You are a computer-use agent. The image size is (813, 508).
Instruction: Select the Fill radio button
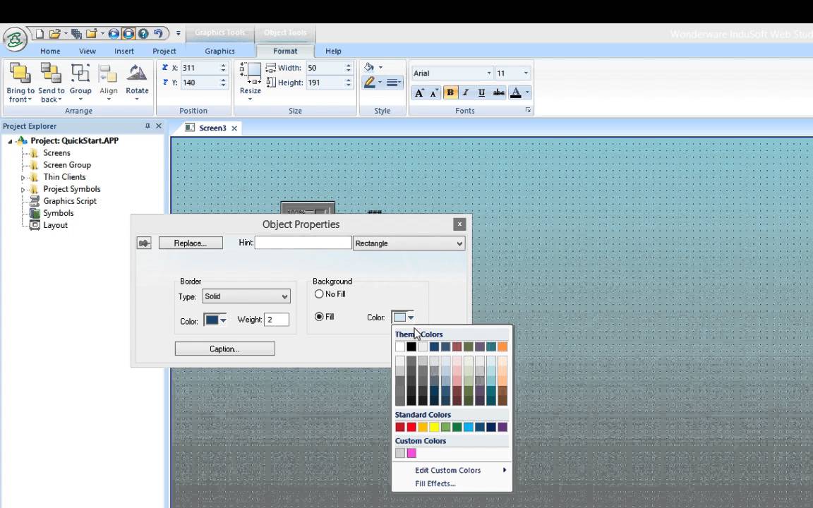(x=320, y=317)
